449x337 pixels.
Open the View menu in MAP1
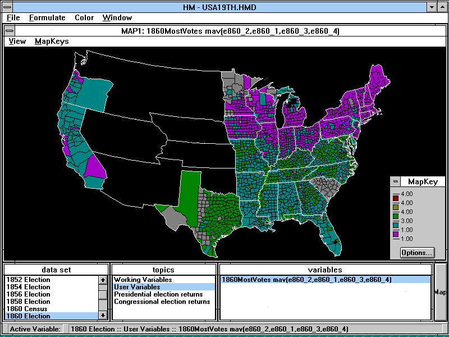[17, 41]
